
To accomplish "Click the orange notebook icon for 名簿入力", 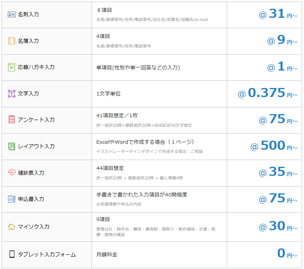I will click(11, 41).
